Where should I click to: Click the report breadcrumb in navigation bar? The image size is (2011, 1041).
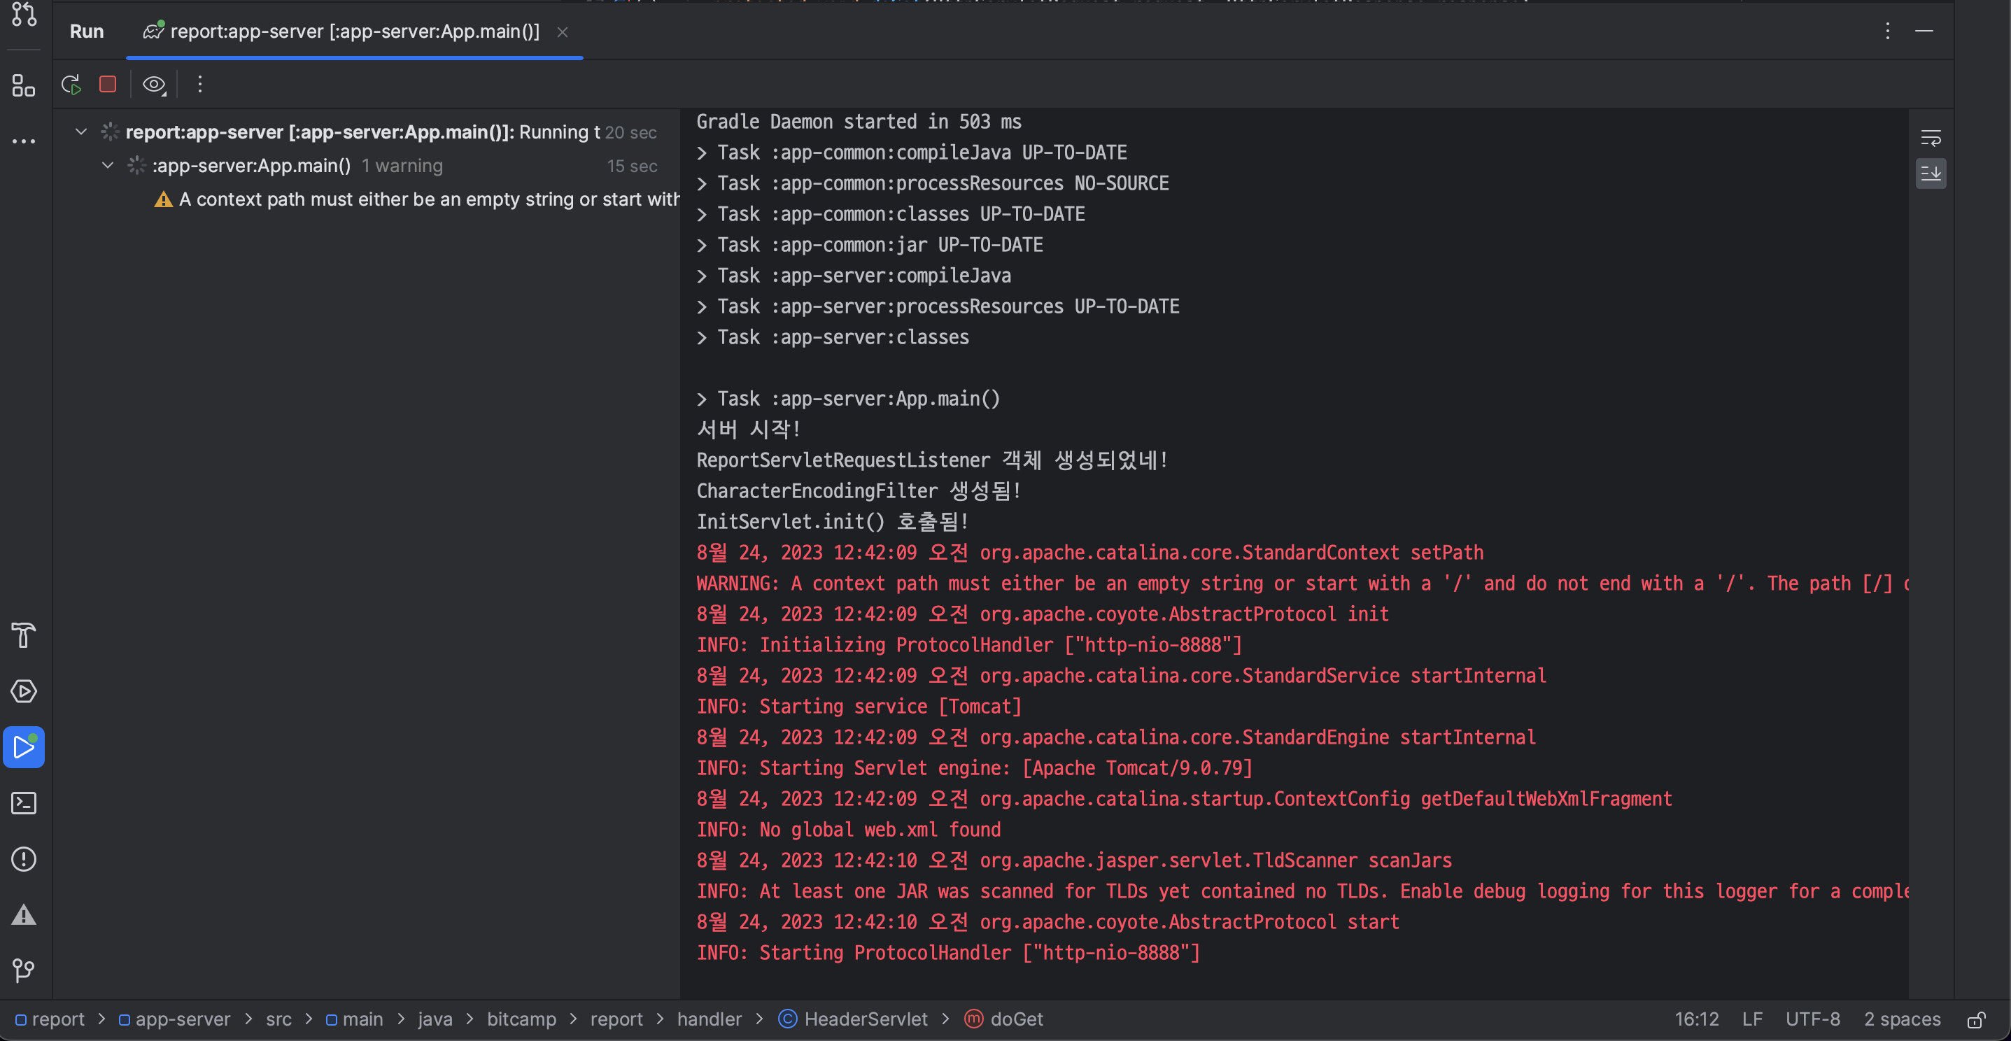[51, 1019]
